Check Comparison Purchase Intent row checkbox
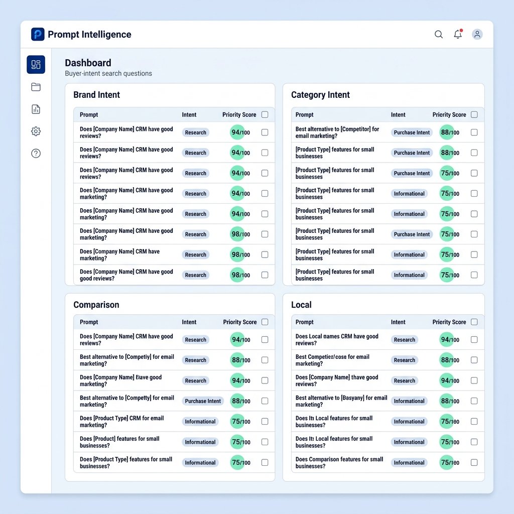The image size is (514, 514). click(265, 401)
